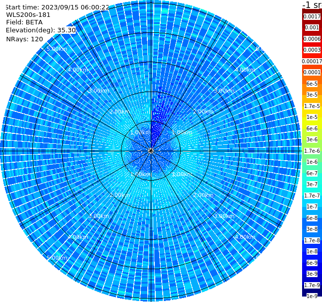Select the southeast 2.00km range label
The image size is (322, 302).
click(x=203, y=195)
